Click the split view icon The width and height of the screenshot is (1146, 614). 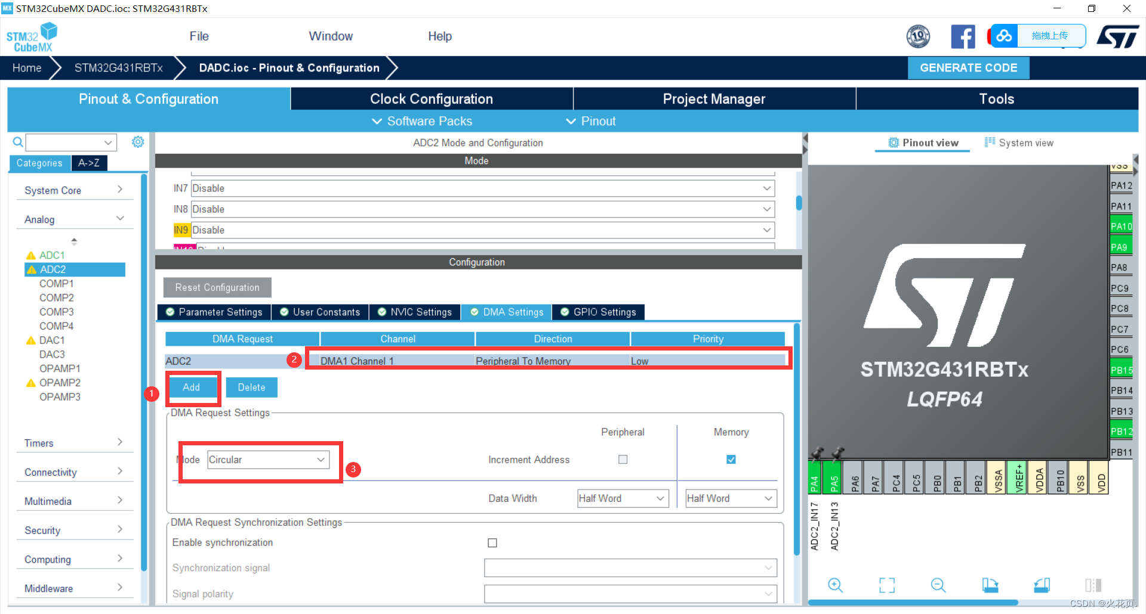point(1093,585)
